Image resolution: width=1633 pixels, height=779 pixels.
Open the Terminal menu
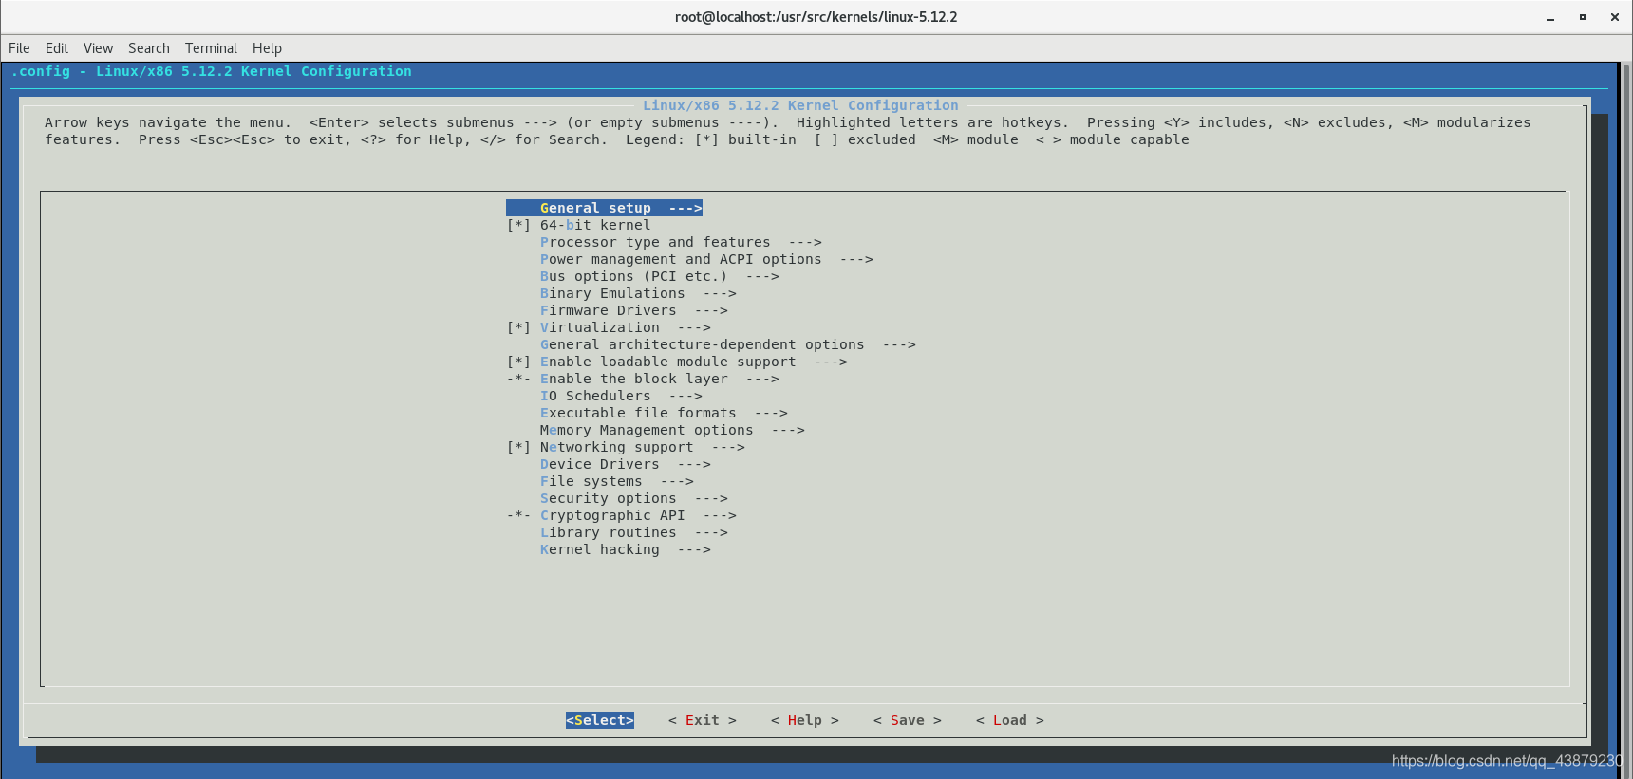coord(211,48)
